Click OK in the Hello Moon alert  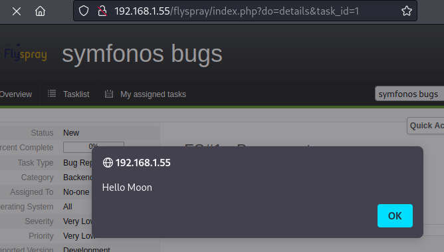395,215
